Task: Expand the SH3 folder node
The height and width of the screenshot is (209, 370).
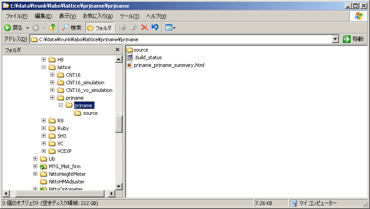Action: [x=44, y=135]
